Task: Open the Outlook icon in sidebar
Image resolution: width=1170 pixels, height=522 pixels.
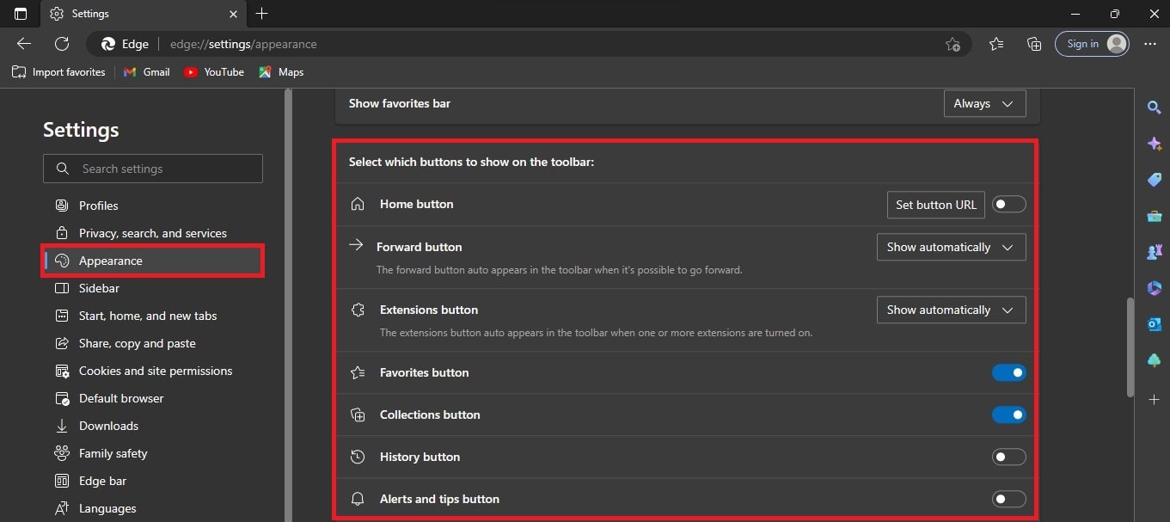Action: [1155, 324]
